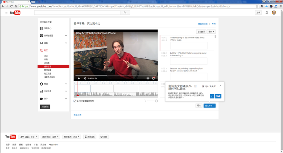Open the Chrome menu button
This screenshot has width=283, height=153.
[x=281, y=6]
